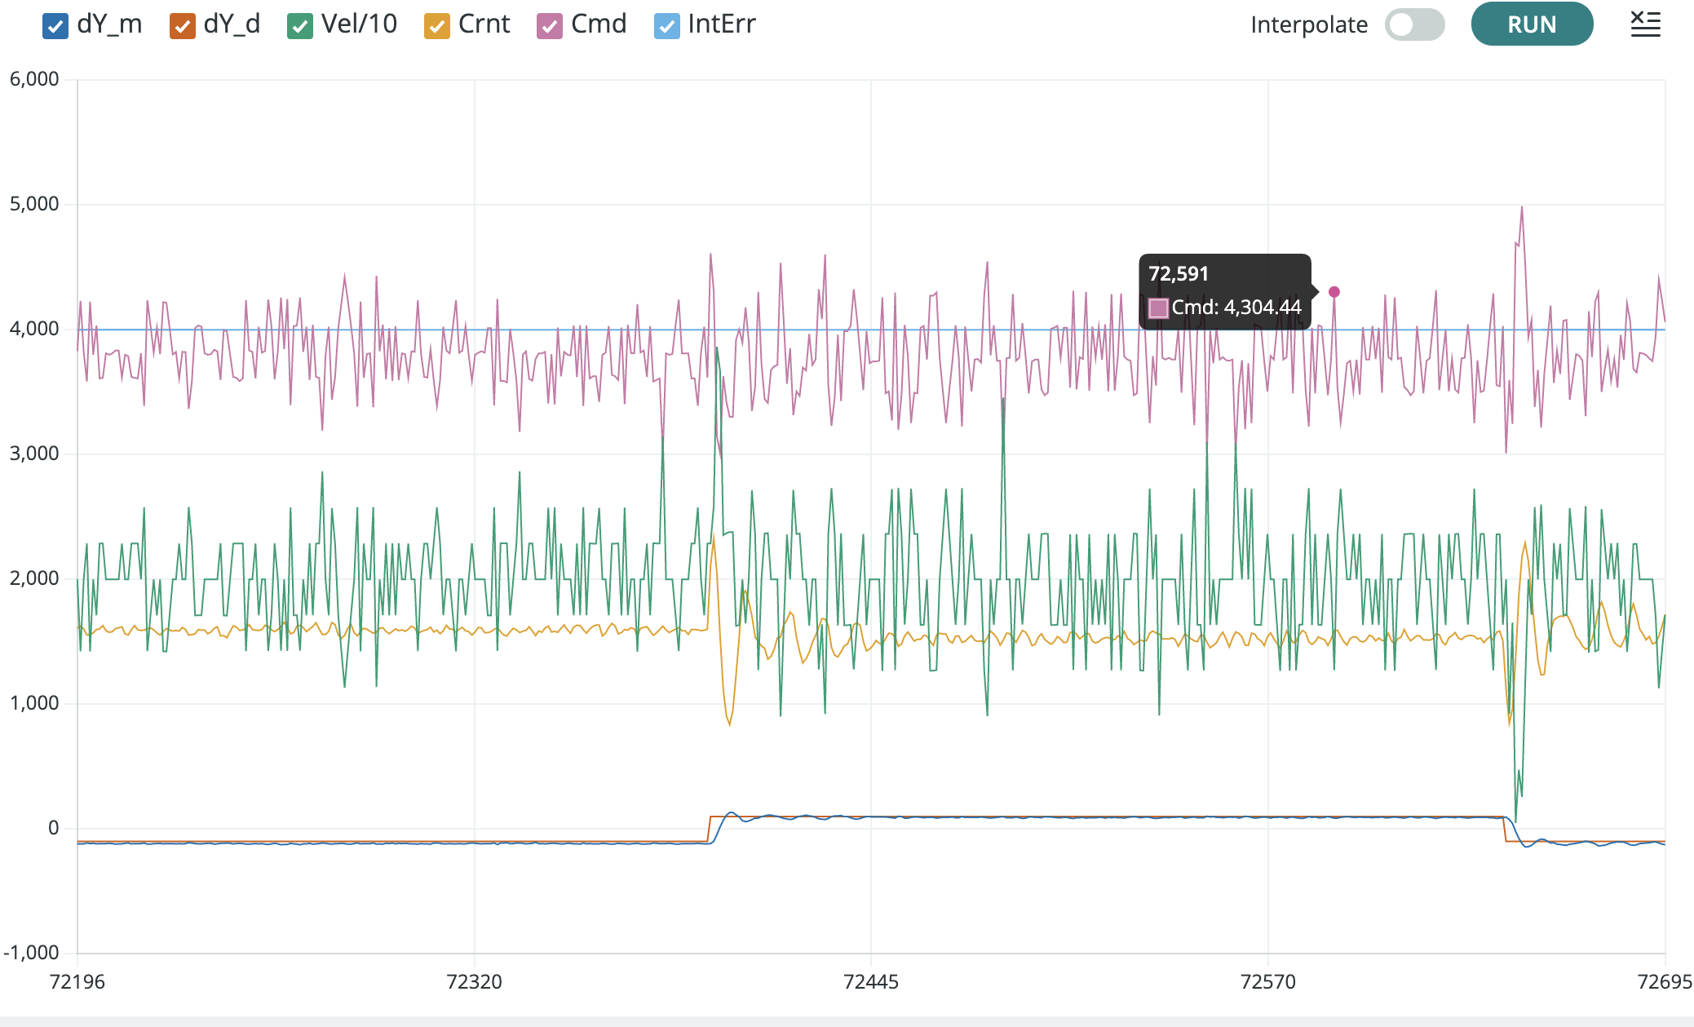Click the 72,591 tooltip header
The width and height of the screenshot is (1694, 1027).
pos(1179,274)
